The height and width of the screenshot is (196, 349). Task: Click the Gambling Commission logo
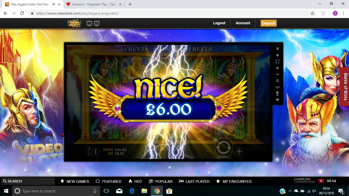point(304,181)
